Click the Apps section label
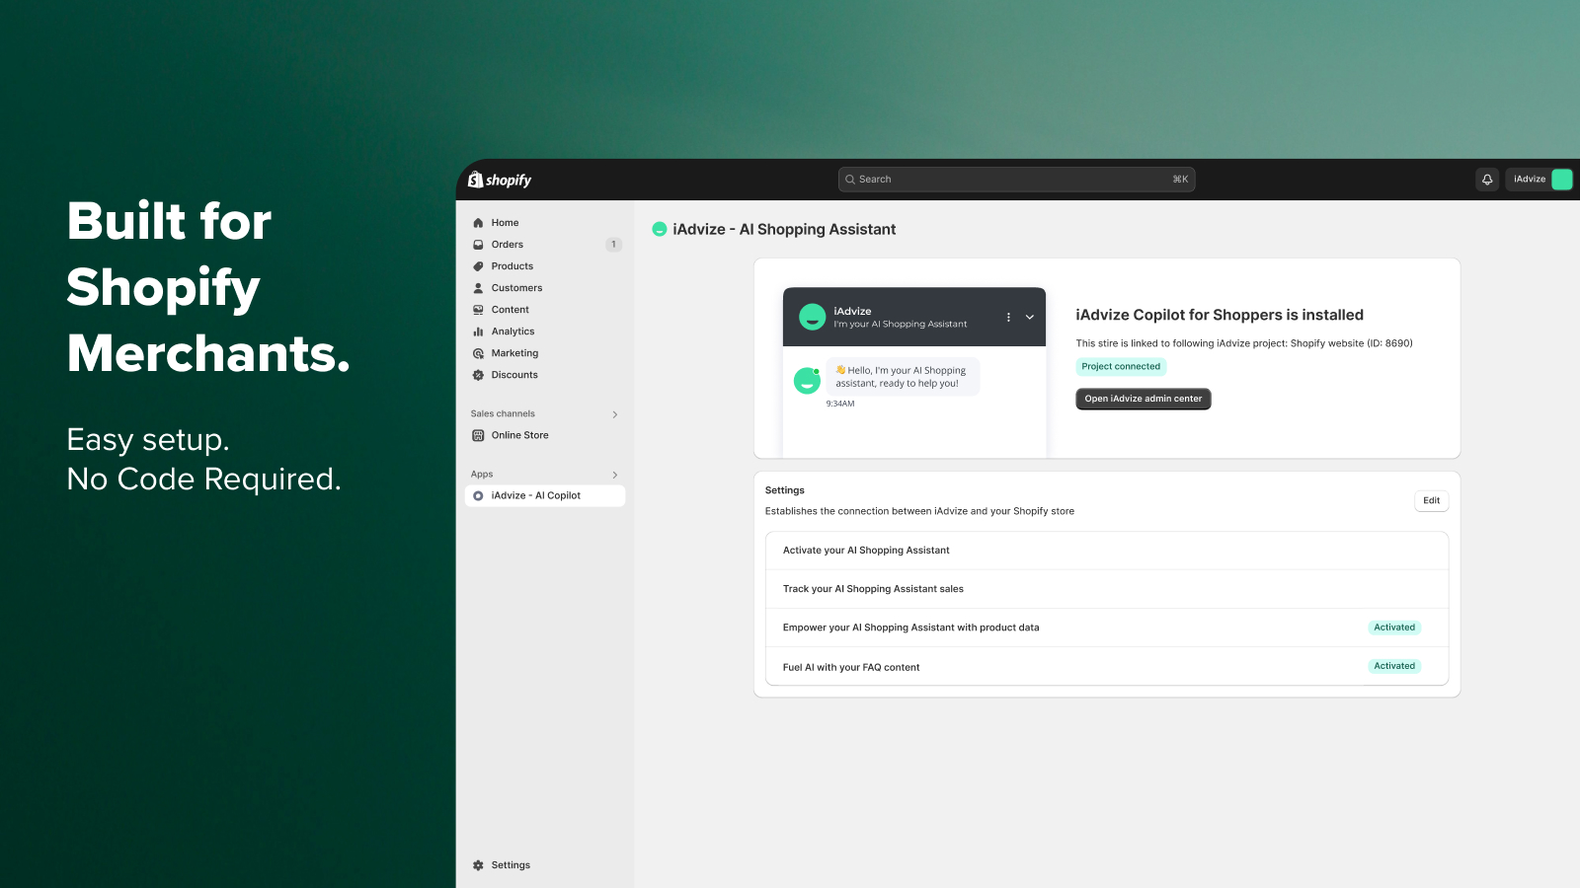Viewport: 1580px width, 888px height. click(x=482, y=475)
